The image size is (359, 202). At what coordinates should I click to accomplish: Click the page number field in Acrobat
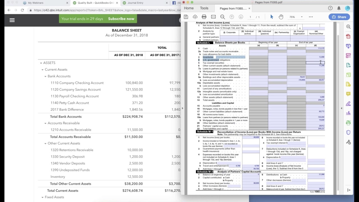[x=250, y=17]
